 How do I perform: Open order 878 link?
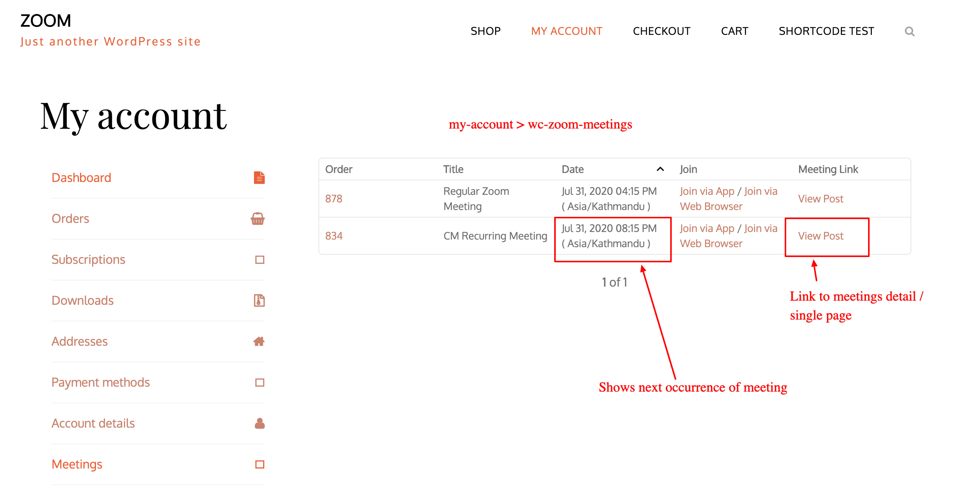(x=334, y=199)
